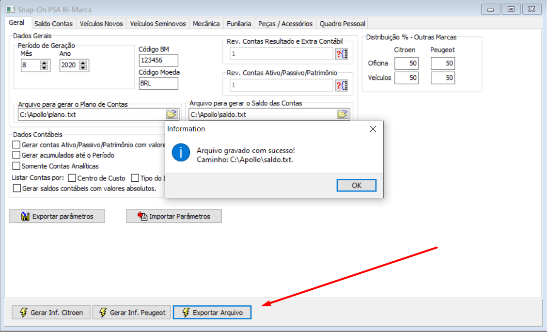Click Importar Parâmetros button

click(x=174, y=216)
